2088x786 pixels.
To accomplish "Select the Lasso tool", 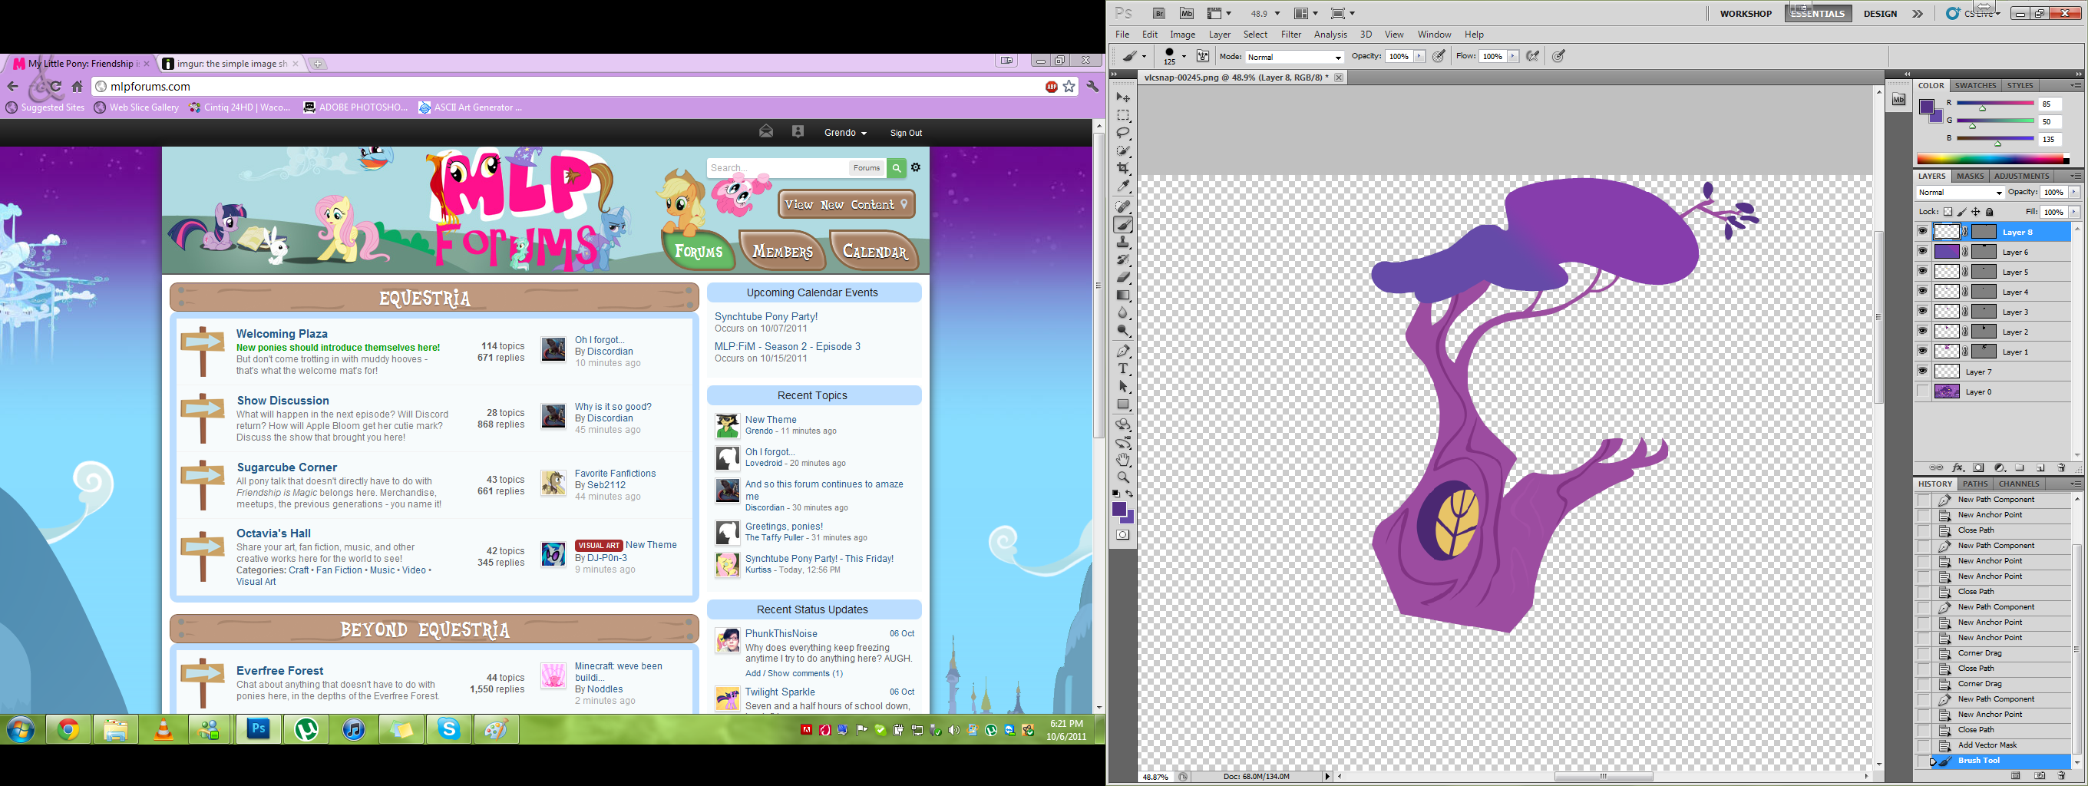I will point(1122,133).
